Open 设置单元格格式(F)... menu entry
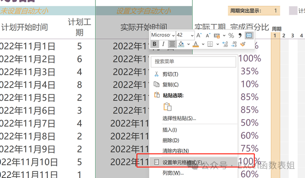The width and height of the screenshot is (305, 178). click(193, 162)
